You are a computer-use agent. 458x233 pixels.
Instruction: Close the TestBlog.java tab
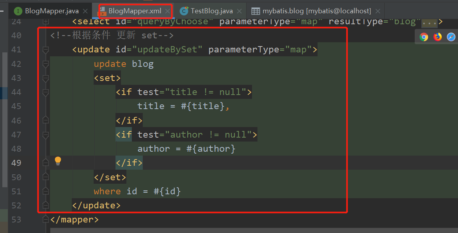[x=239, y=11]
